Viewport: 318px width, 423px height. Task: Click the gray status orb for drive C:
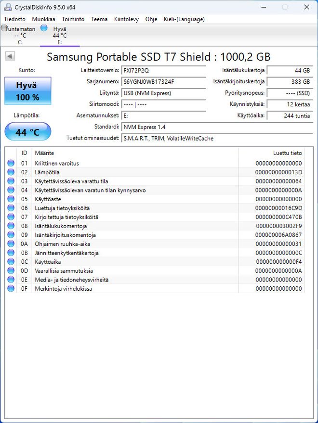pos(4,28)
